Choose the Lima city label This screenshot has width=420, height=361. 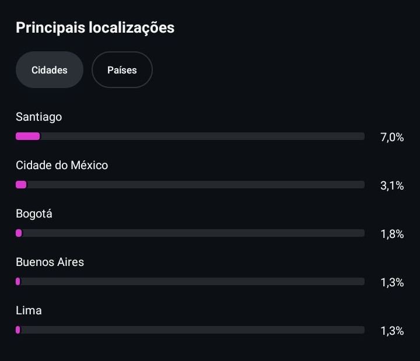click(x=29, y=310)
